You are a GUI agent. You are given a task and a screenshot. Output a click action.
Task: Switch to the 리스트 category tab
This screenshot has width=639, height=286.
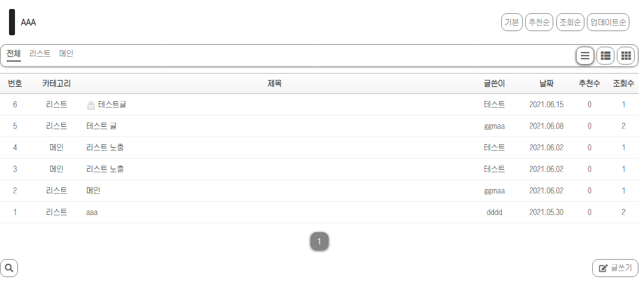40,54
